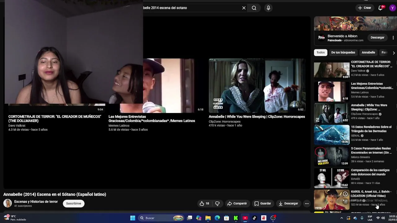Click KAROL G LOCATION Official Video title
This screenshot has width=397, height=223.
(371, 194)
